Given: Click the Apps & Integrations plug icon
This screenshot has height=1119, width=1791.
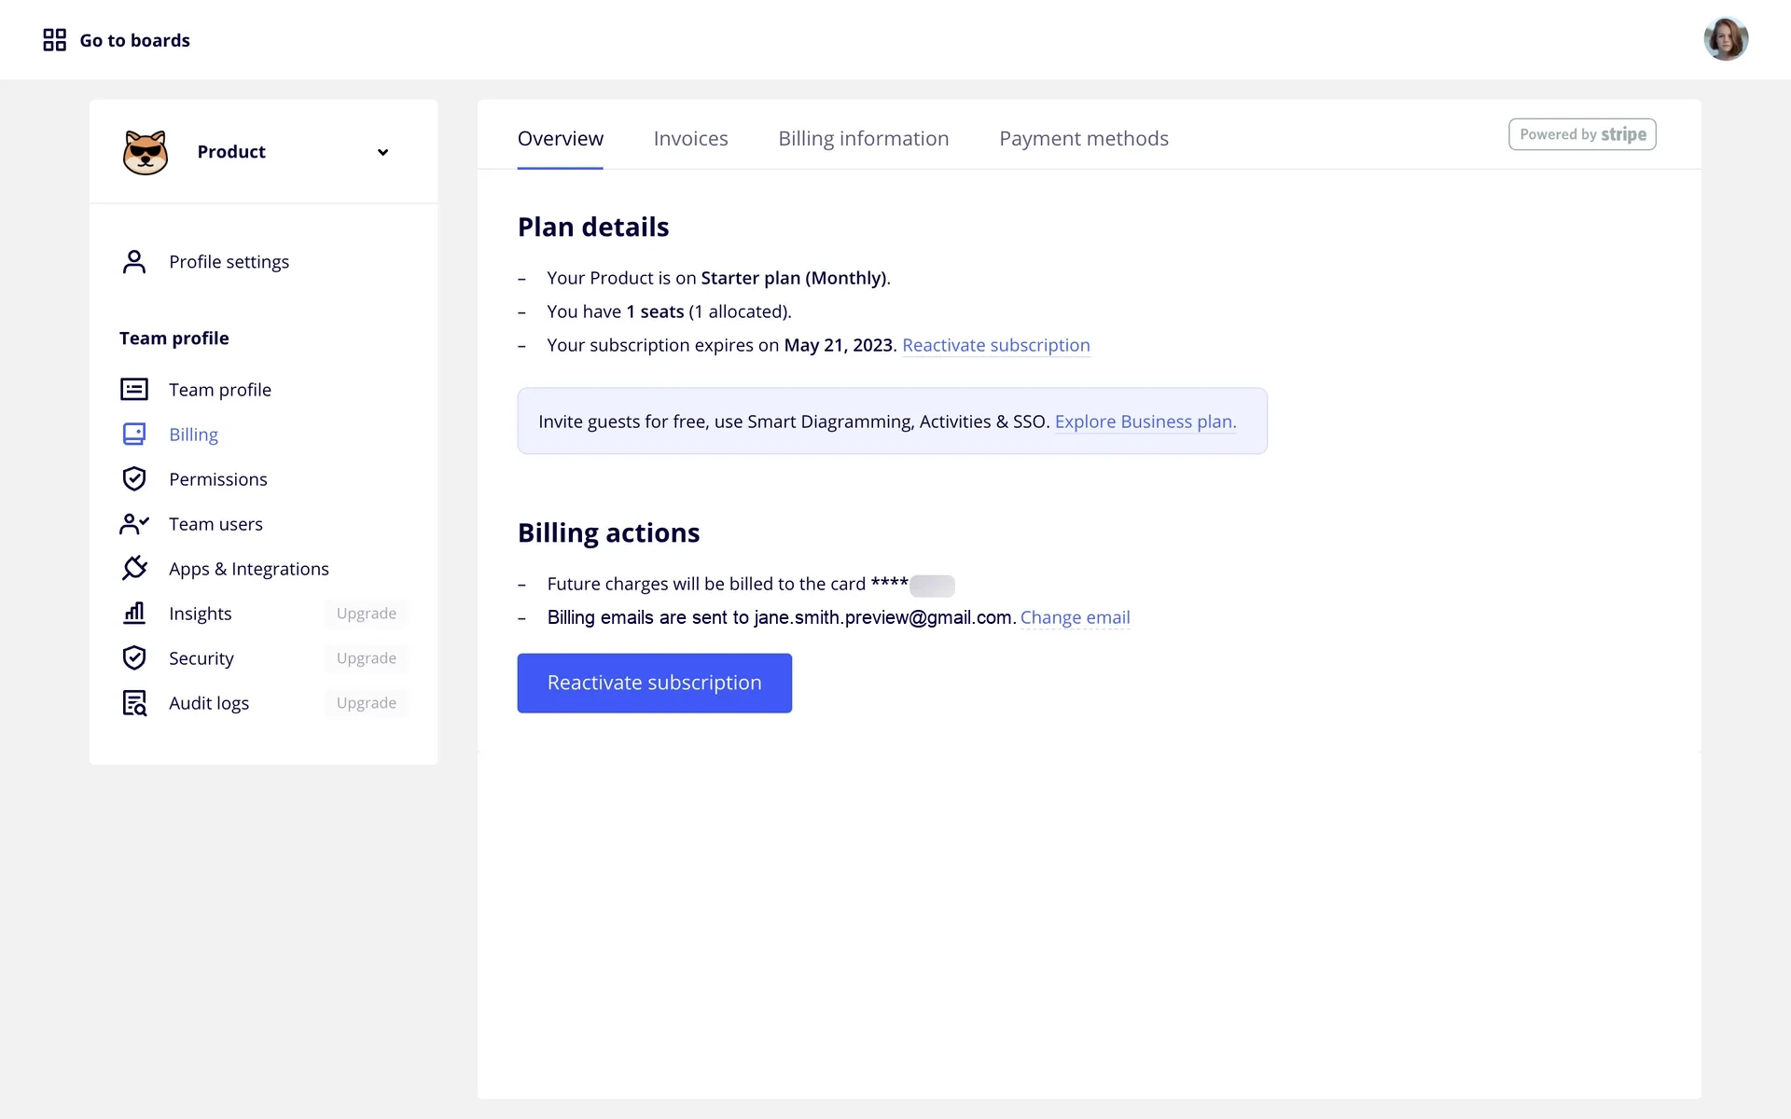Looking at the screenshot, I should point(134,568).
